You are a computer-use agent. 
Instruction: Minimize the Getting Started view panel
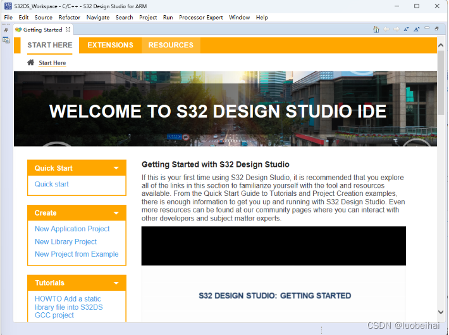coord(427,28)
